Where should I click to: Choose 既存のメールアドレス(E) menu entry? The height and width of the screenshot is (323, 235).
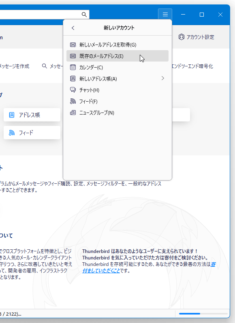117,56
